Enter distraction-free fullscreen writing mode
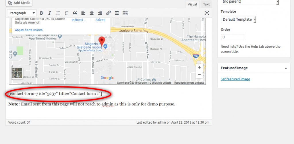 (207, 13)
